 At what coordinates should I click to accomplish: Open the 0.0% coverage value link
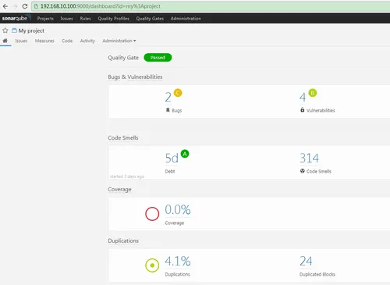click(x=178, y=209)
